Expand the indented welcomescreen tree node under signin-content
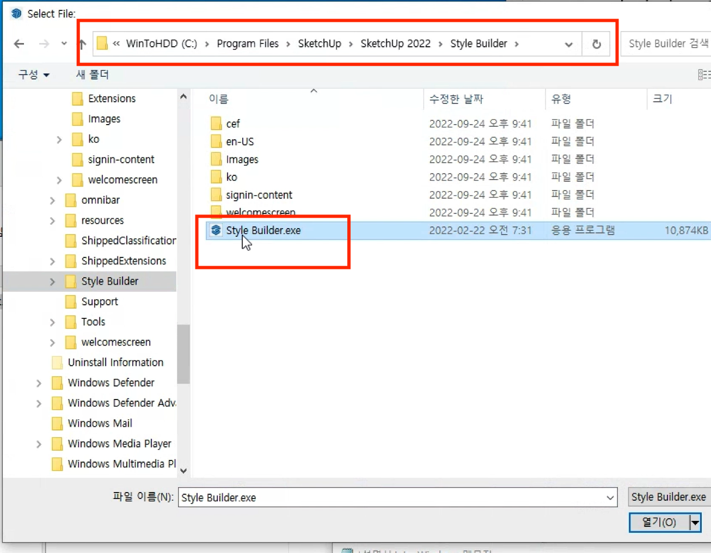 coord(59,180)
